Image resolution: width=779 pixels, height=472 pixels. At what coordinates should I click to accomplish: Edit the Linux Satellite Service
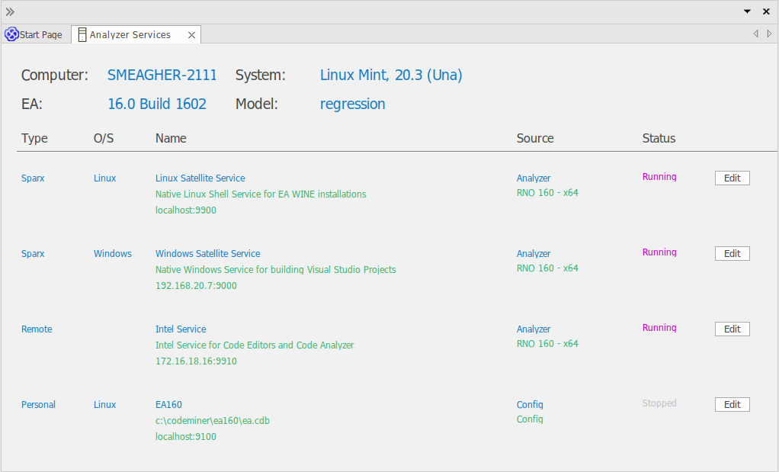click(732, 178)
